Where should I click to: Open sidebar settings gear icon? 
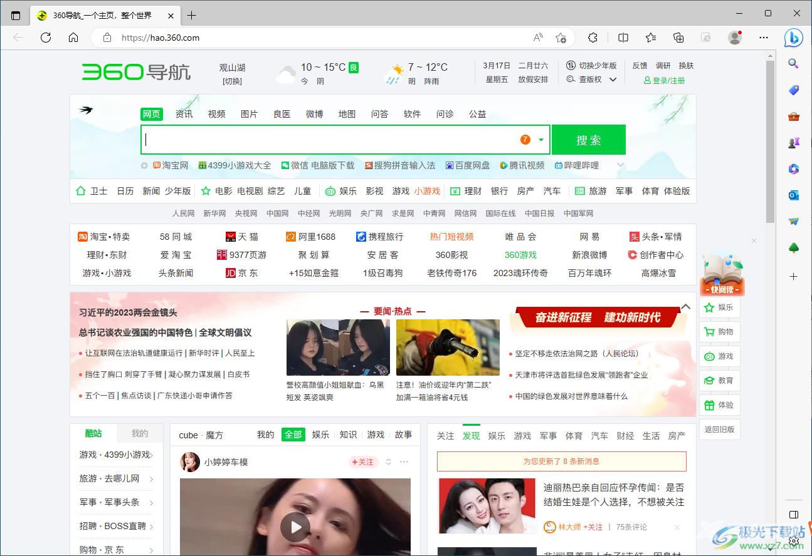pyautogui.click(x=794, y=541)
